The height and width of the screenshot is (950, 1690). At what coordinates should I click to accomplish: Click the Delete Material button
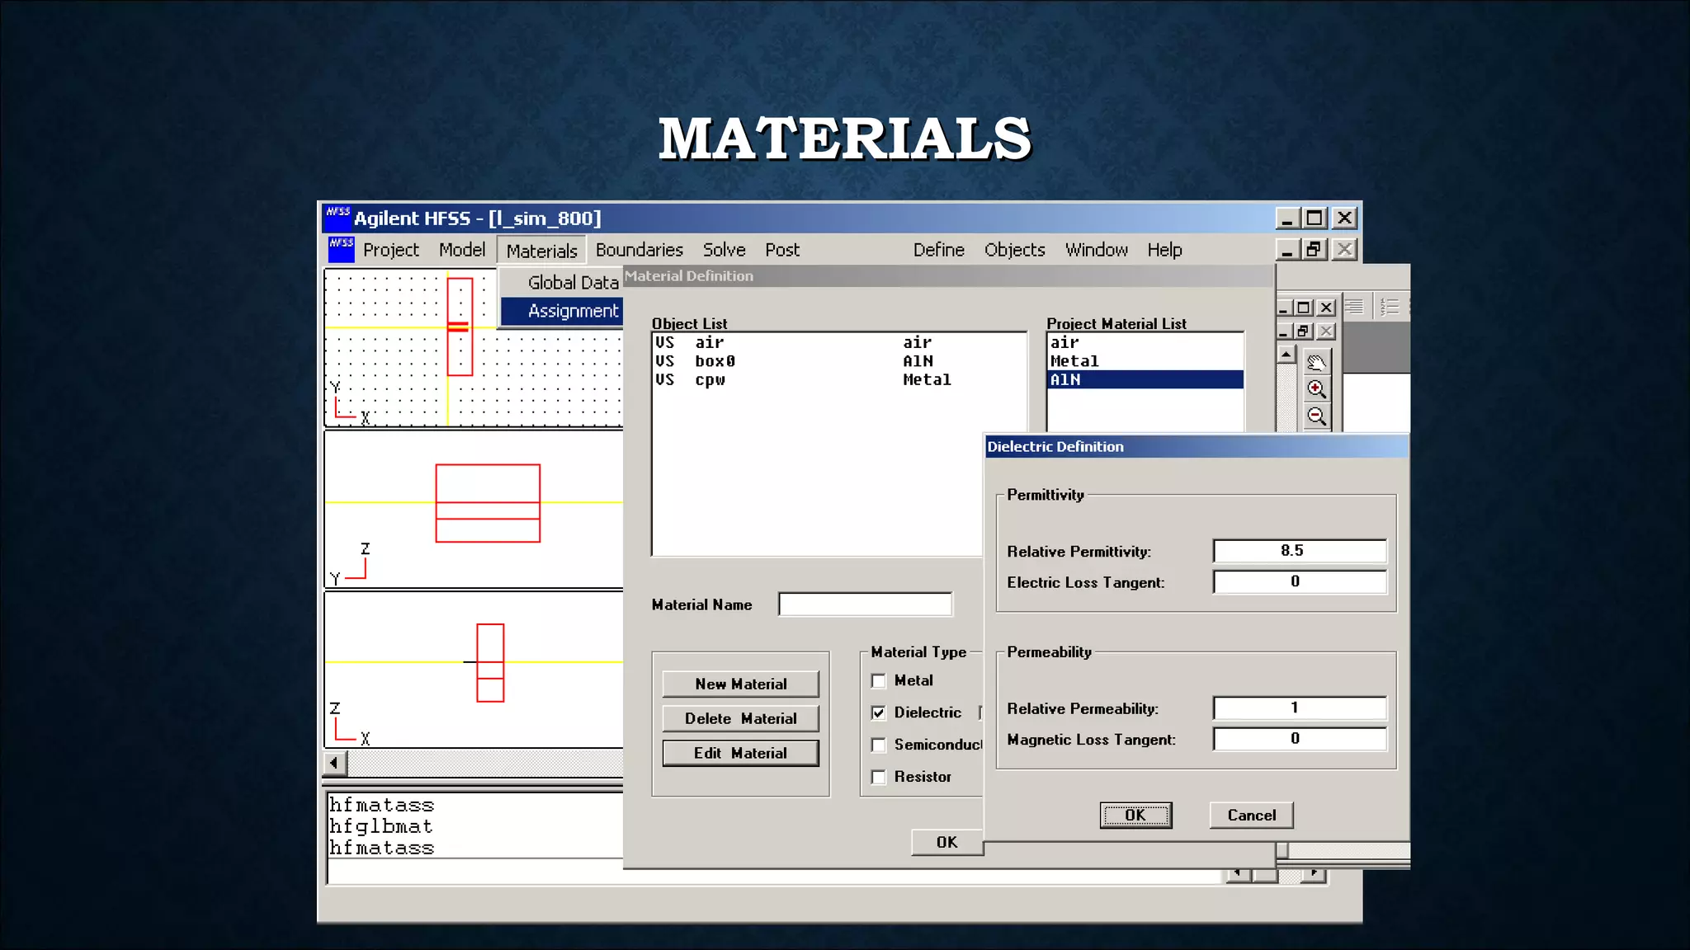[741, 718]
